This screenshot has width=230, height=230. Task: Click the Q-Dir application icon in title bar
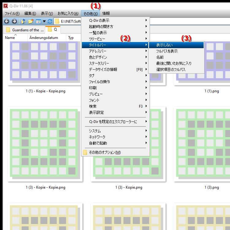click(x=6, y=6)
